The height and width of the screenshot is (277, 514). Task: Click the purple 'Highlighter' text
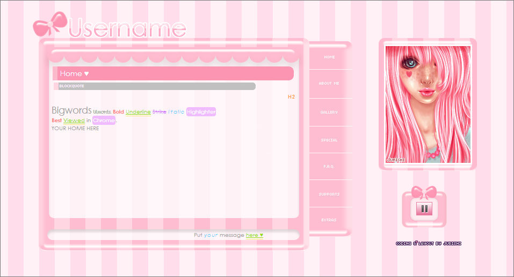point(201,112)
